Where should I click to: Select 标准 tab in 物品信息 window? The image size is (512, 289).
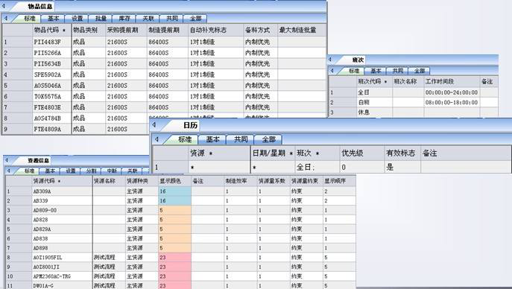tap(29, 19)
